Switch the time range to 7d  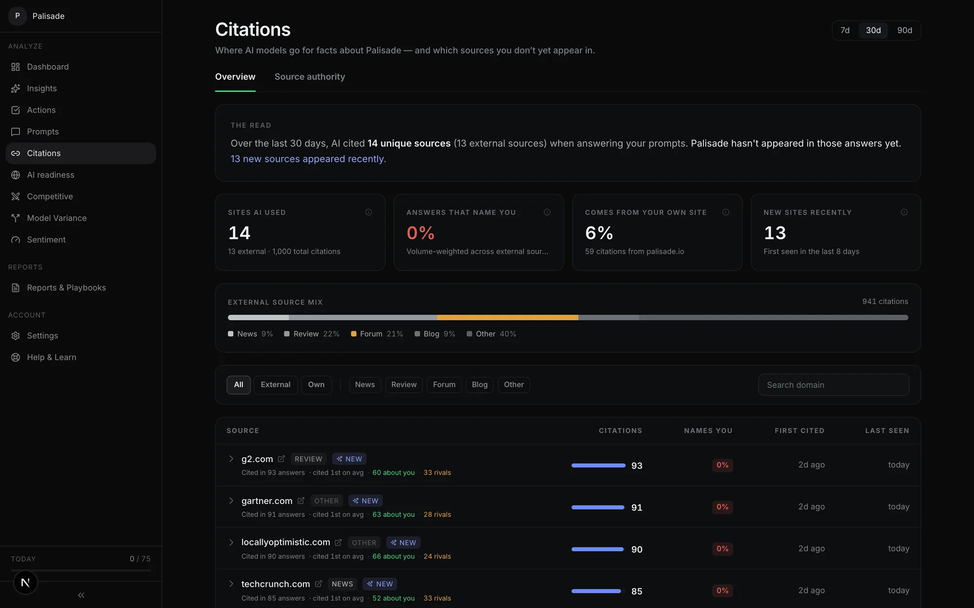(x=845, y=30)
